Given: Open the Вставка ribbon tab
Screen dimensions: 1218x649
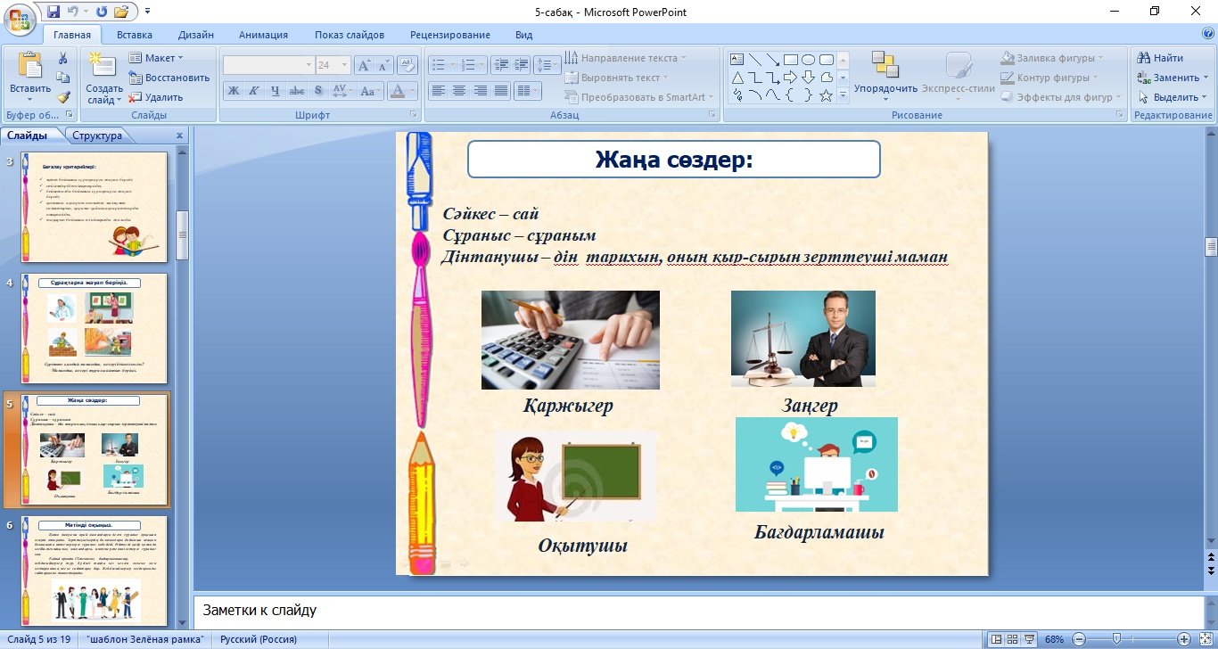Looking at the screenshot, I should [x=135, y=35].
